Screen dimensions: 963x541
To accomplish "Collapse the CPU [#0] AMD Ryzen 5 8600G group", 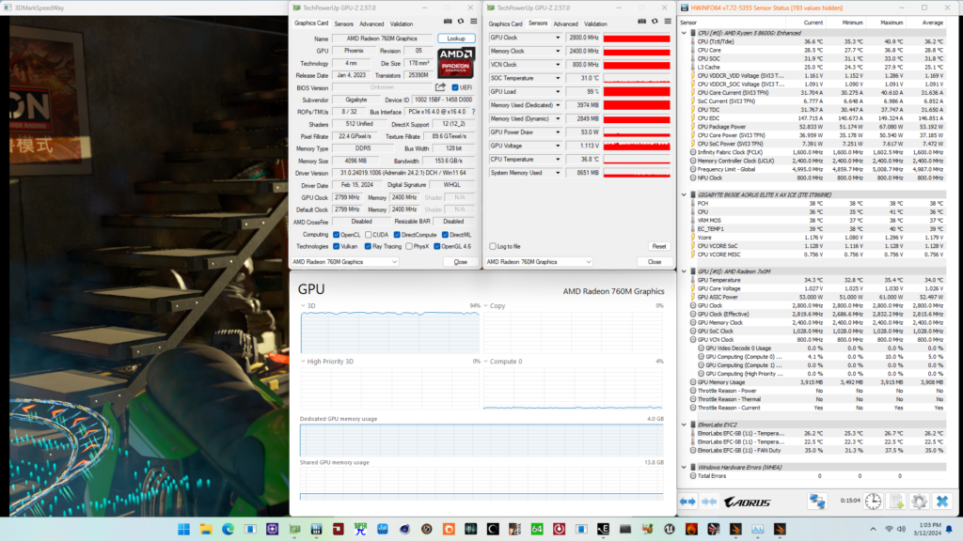I will [685, 33].
